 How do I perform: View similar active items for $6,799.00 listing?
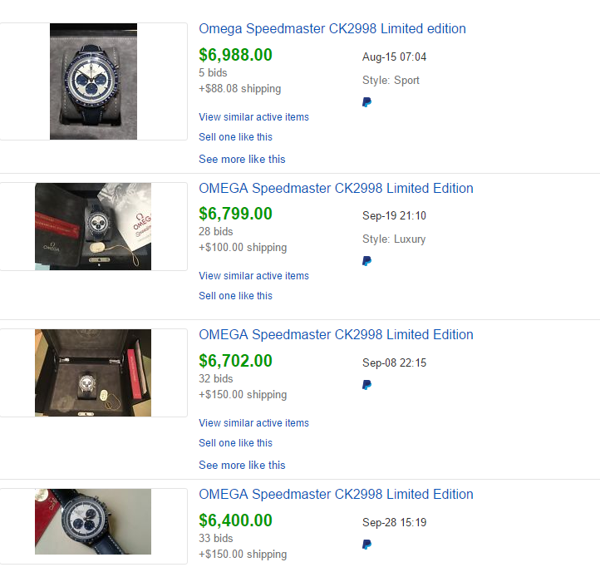[253, 276]
